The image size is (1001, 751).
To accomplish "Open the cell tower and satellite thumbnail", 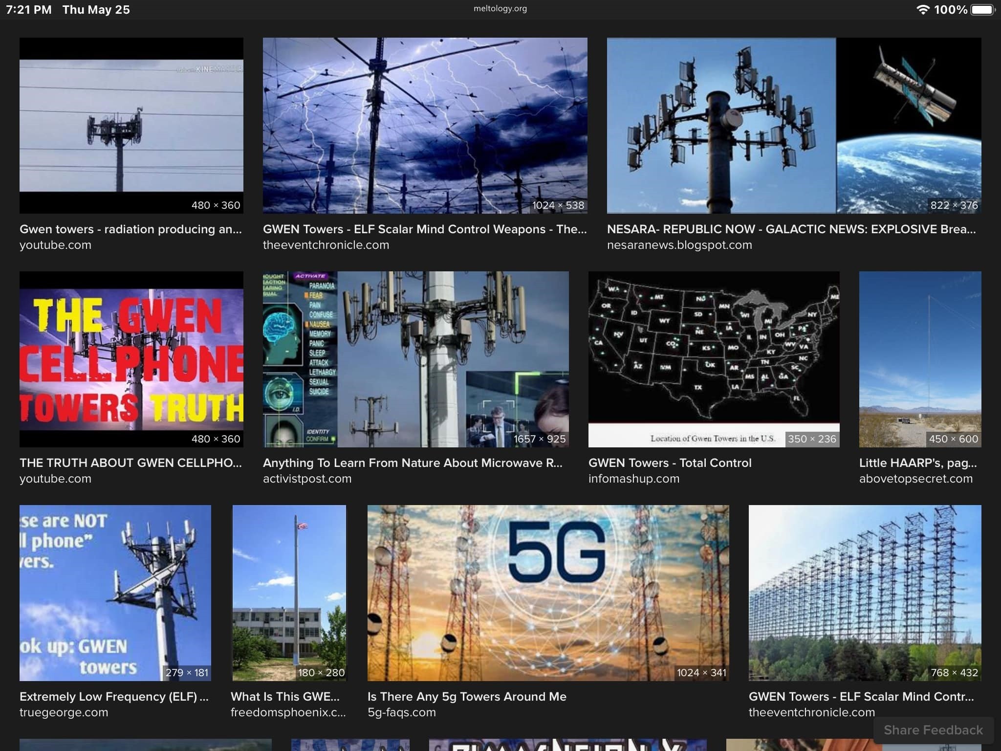I will (794, 125).
